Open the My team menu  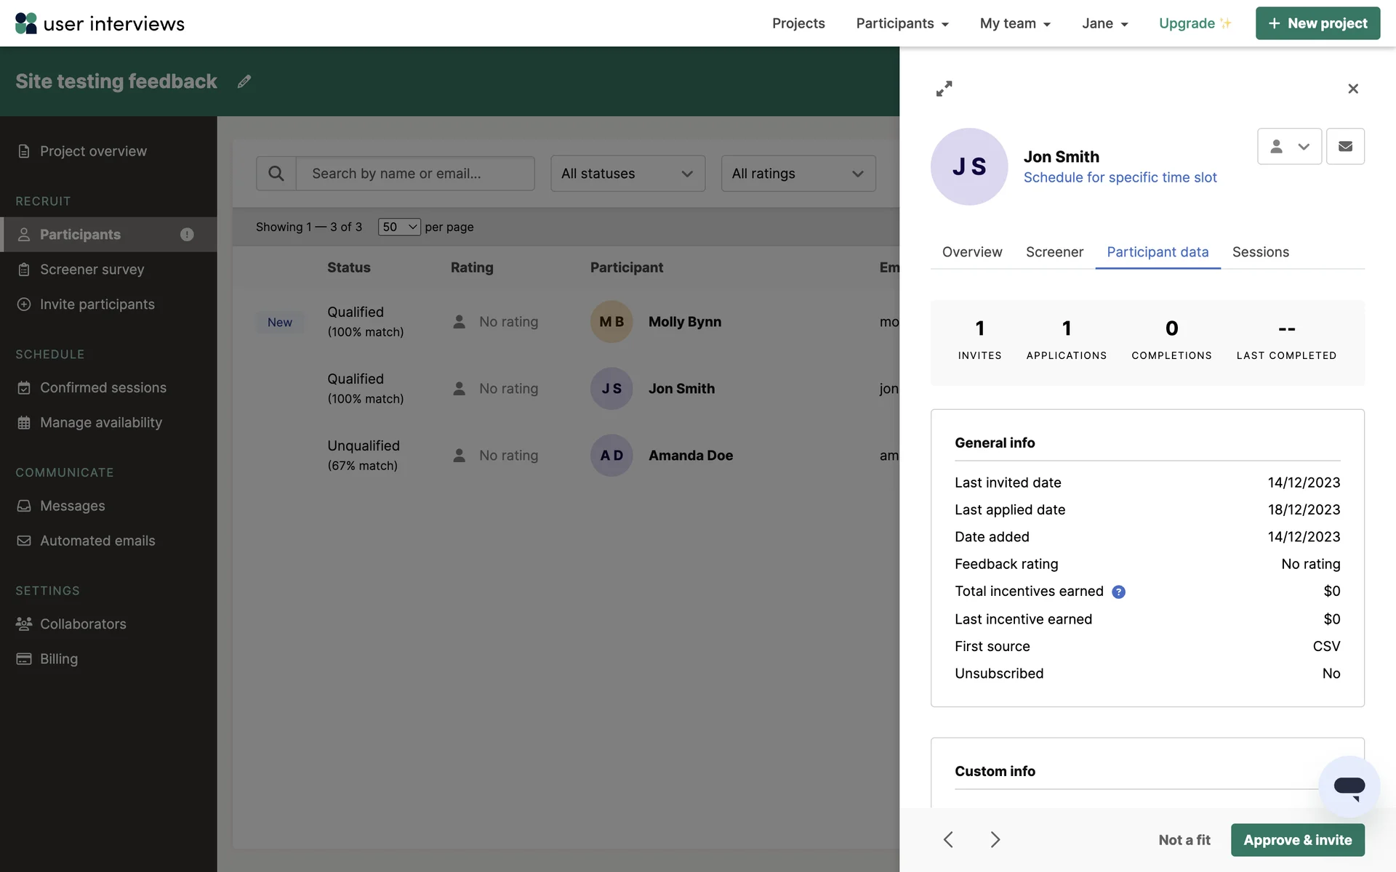1015,23
